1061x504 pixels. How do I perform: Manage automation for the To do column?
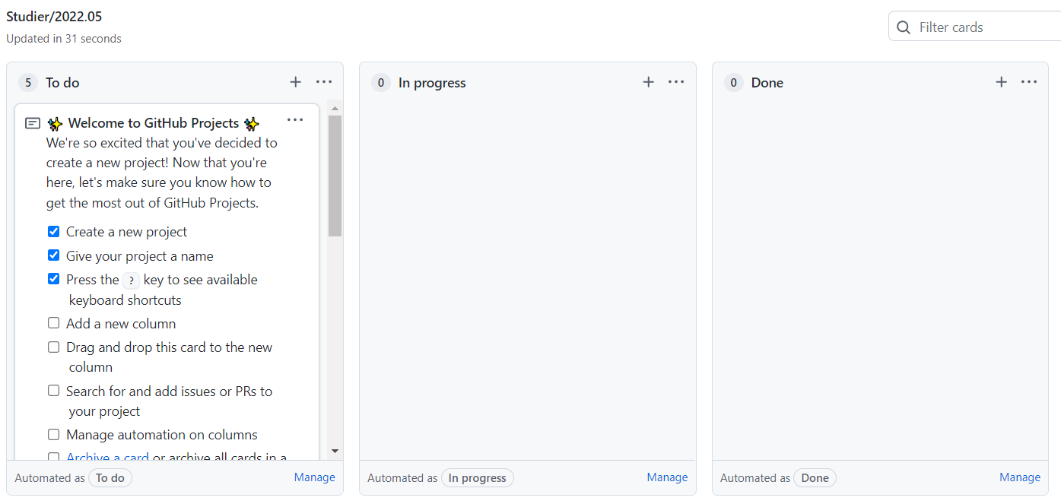point(314,477)
